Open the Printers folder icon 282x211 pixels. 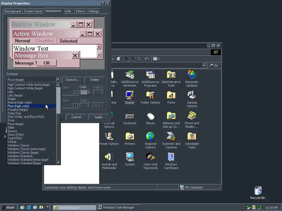(130, 137)
